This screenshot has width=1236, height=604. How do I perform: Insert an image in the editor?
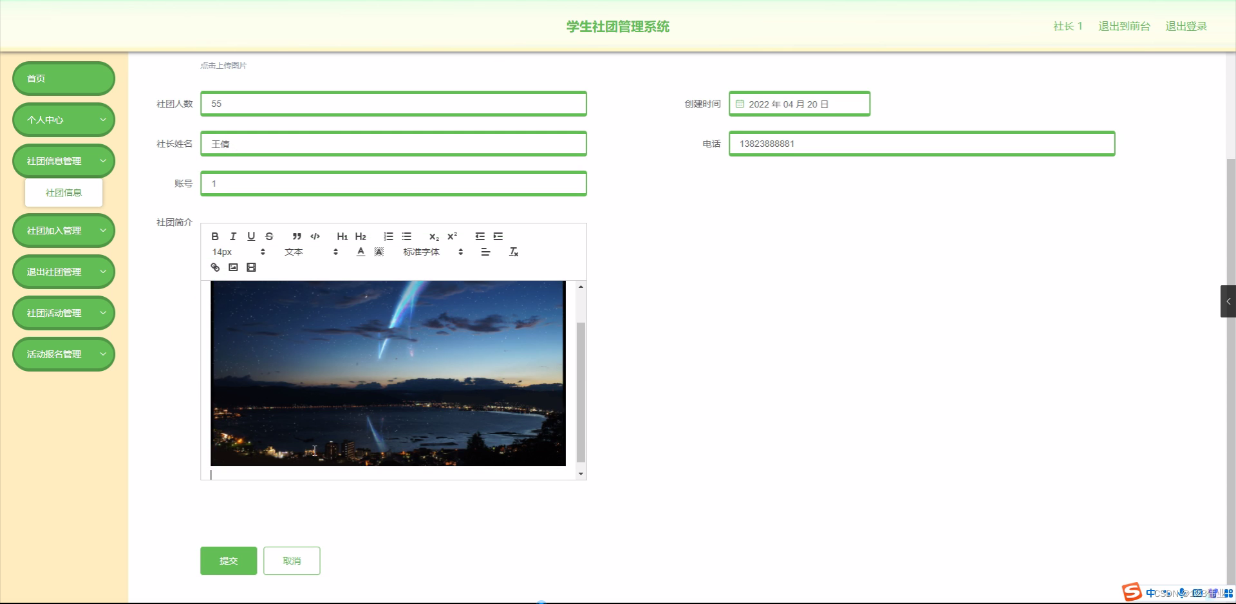(233, 267)
